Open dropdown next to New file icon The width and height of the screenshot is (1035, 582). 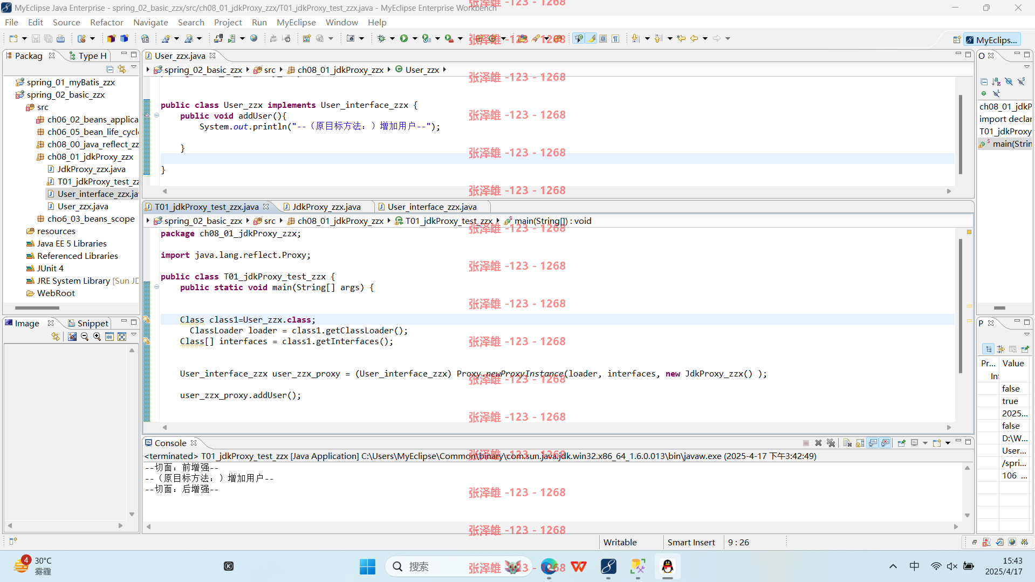click(x=24, y=38)
